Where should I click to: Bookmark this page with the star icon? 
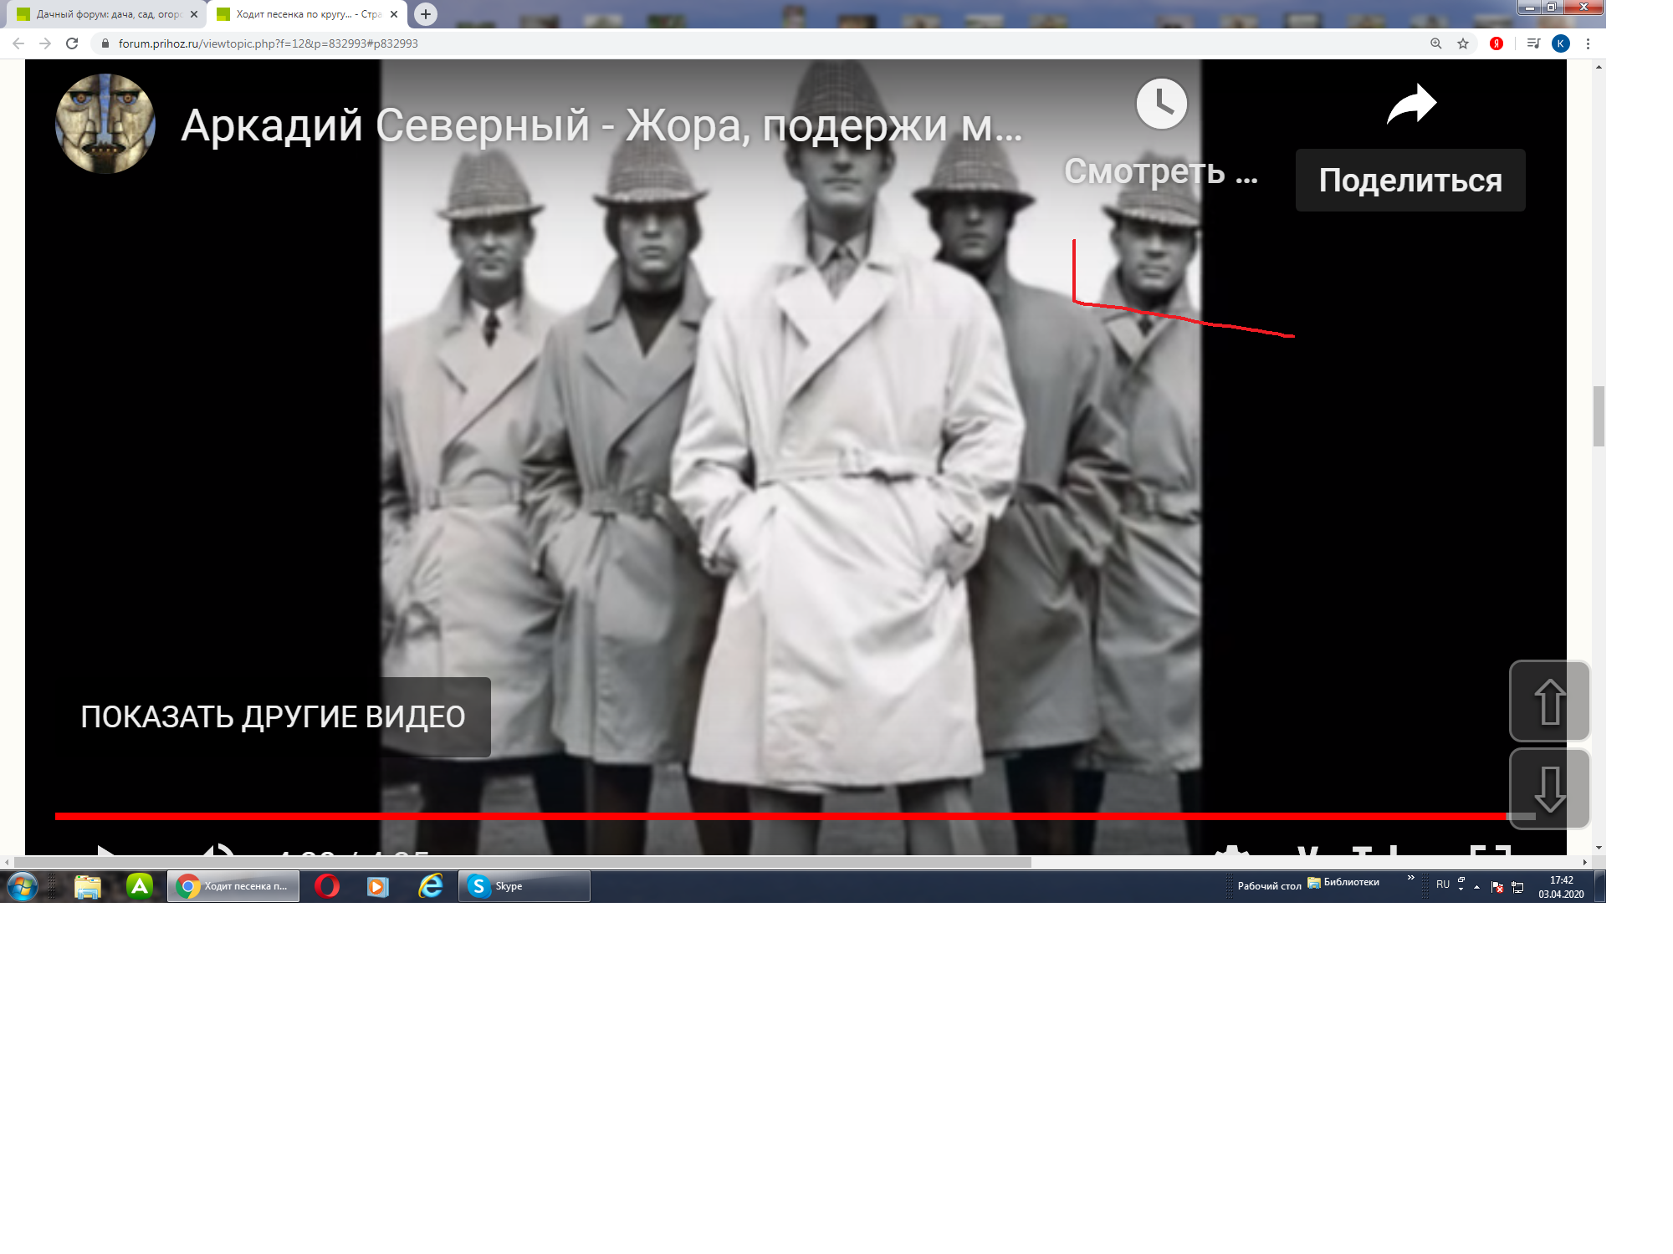click(x=1463, y=43)
